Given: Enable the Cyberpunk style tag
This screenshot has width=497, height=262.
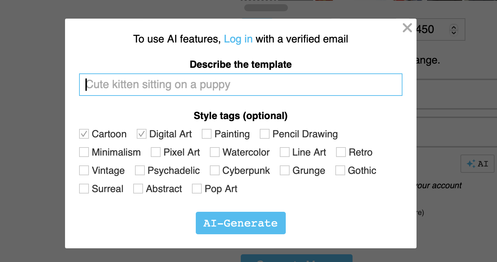Looking at the screenshot, I should [x=215, y=170].
